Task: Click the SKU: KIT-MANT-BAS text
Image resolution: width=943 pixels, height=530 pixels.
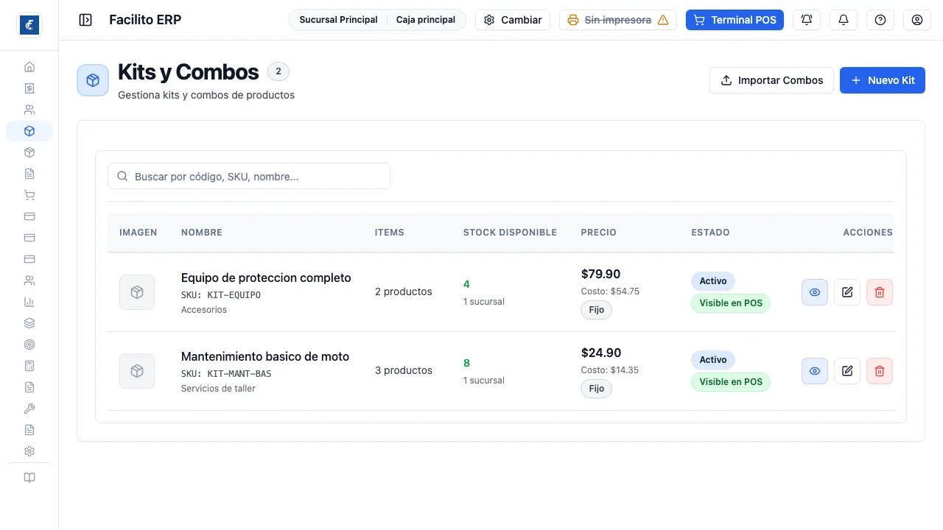Action: (x=226, y=373)
